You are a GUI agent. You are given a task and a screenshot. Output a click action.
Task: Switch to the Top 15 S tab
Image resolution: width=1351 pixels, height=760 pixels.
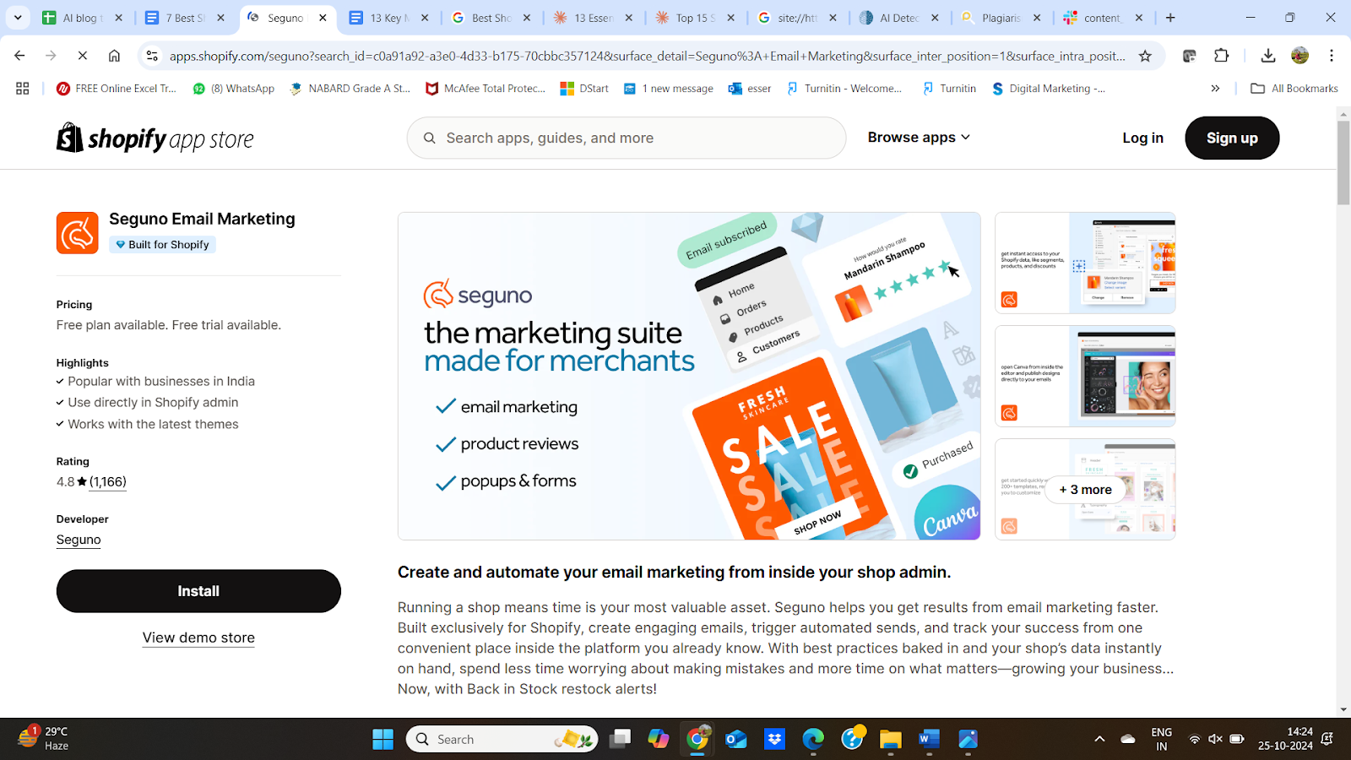695,18
